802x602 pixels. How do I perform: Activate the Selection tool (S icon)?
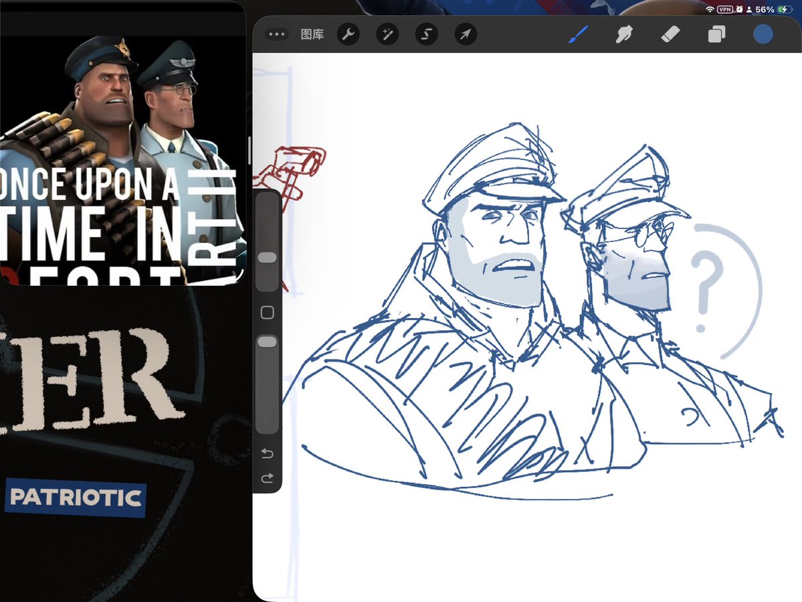[427, 34]
